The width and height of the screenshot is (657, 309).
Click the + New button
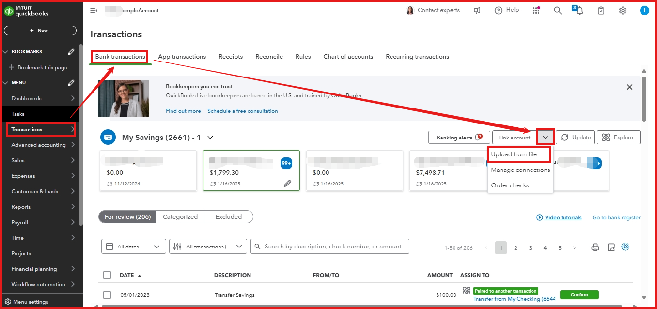tap(40, 31)
